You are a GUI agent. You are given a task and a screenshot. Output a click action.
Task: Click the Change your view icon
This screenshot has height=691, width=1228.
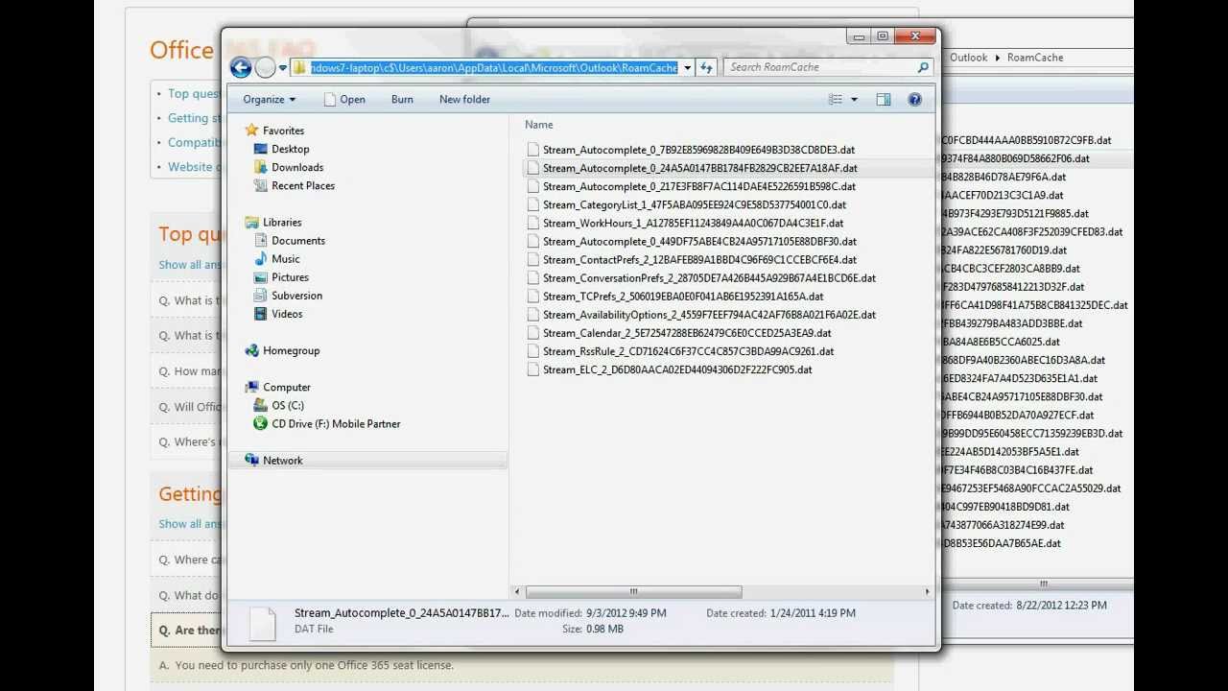pos(836,99)
